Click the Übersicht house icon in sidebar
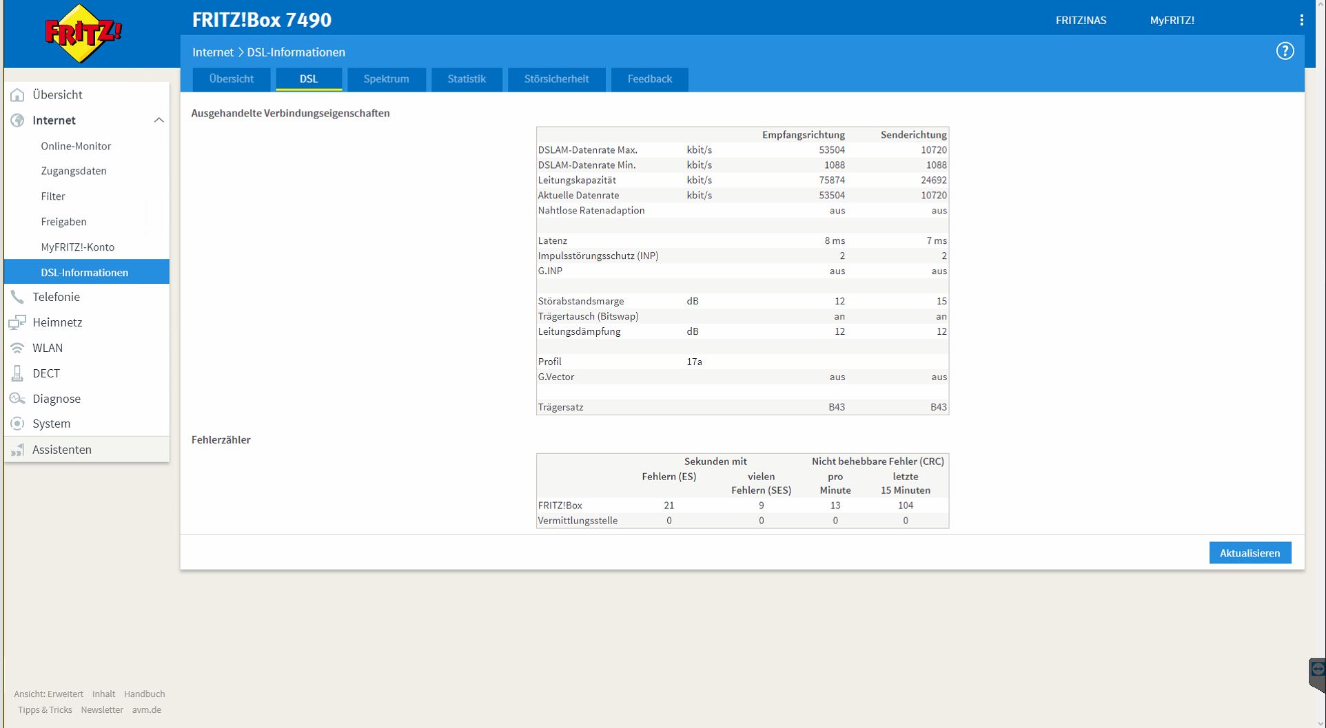Screen dimensions: 1326x728 click(17, 95)
